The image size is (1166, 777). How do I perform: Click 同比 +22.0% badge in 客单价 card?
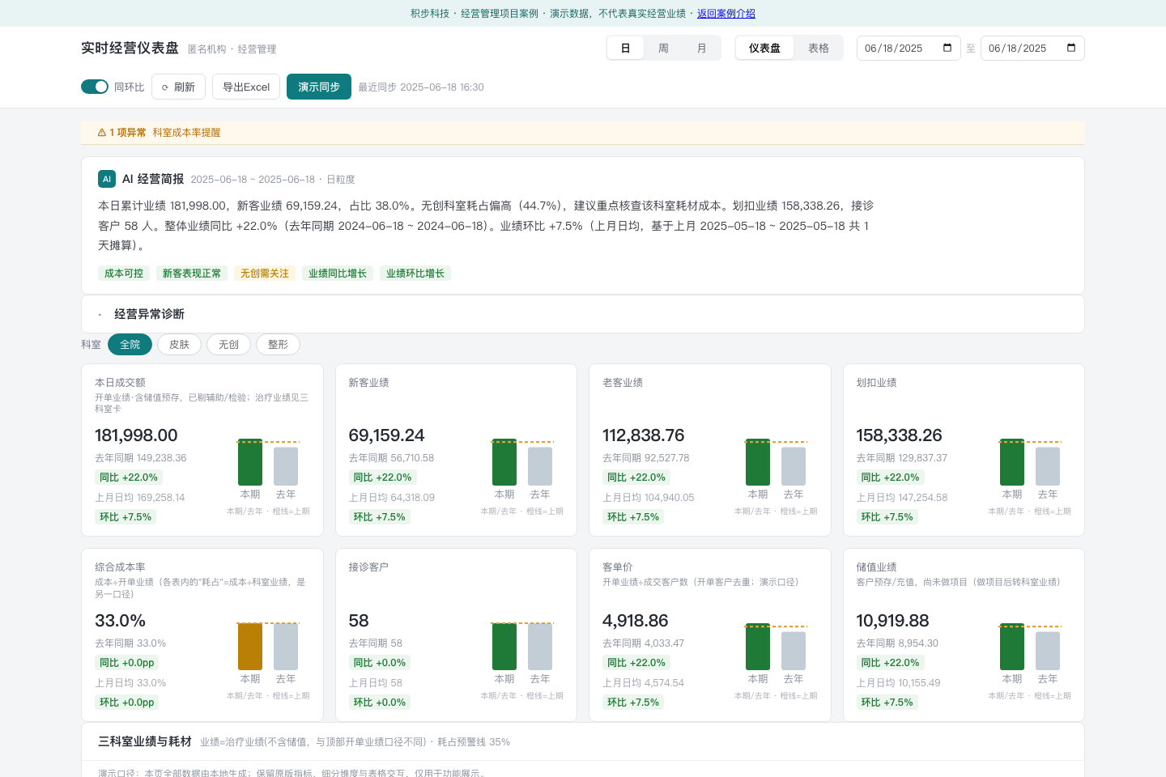tap(636, 663)
